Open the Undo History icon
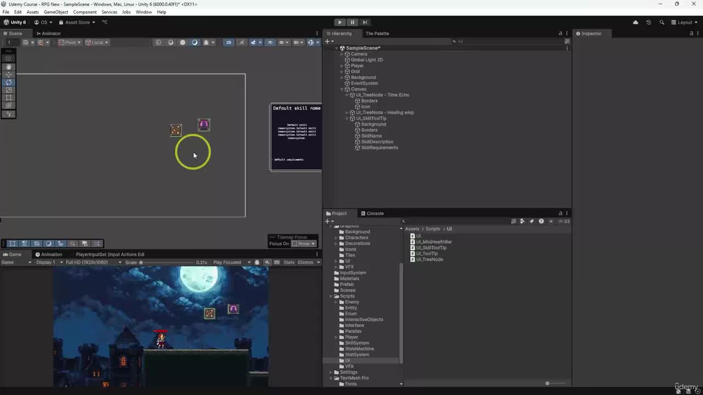This screenshot has height=395, width=703. point(649,22)
